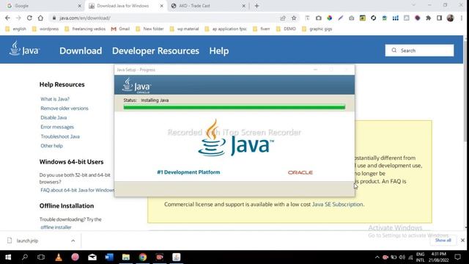Open Error messages link
The height and width of the screenshot is (264, 469).
pyautogui.click(x=57, y=127)
